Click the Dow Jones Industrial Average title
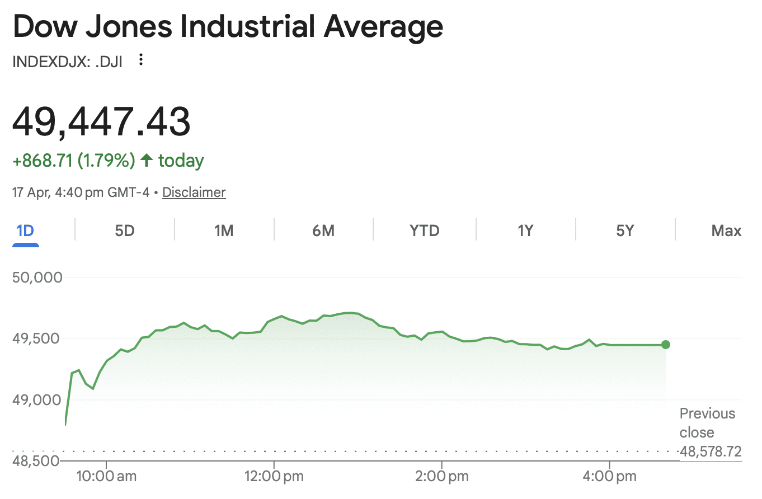 tap(228, 27)
